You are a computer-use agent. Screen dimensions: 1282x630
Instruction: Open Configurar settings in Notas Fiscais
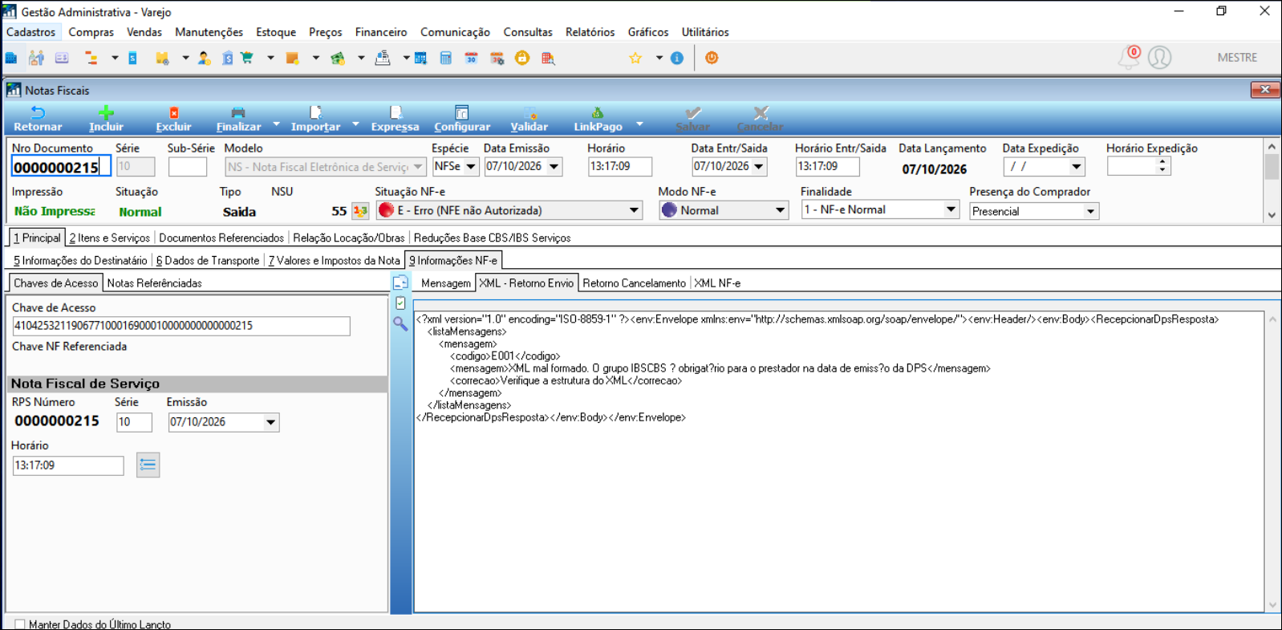tap(462, 119)
